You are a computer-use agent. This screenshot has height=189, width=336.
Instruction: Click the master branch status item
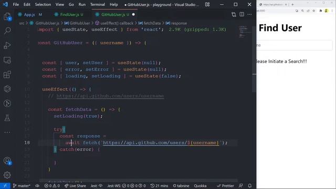pos(22,186)
